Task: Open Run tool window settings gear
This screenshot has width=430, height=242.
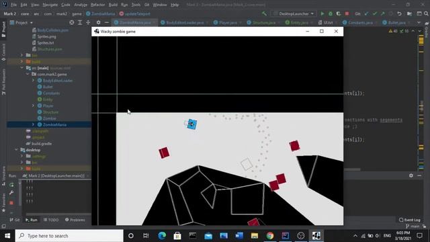Action: 411,175
